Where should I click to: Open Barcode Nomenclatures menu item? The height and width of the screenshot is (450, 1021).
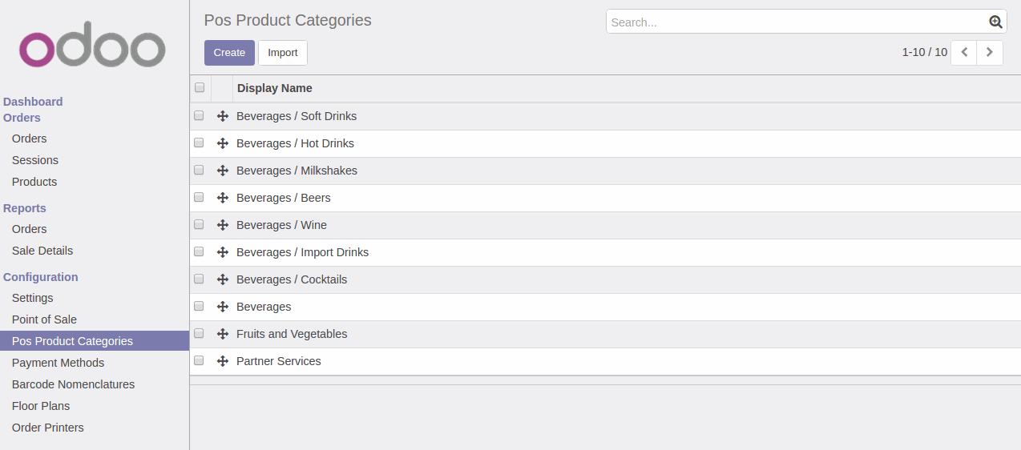tap(73, 384)
